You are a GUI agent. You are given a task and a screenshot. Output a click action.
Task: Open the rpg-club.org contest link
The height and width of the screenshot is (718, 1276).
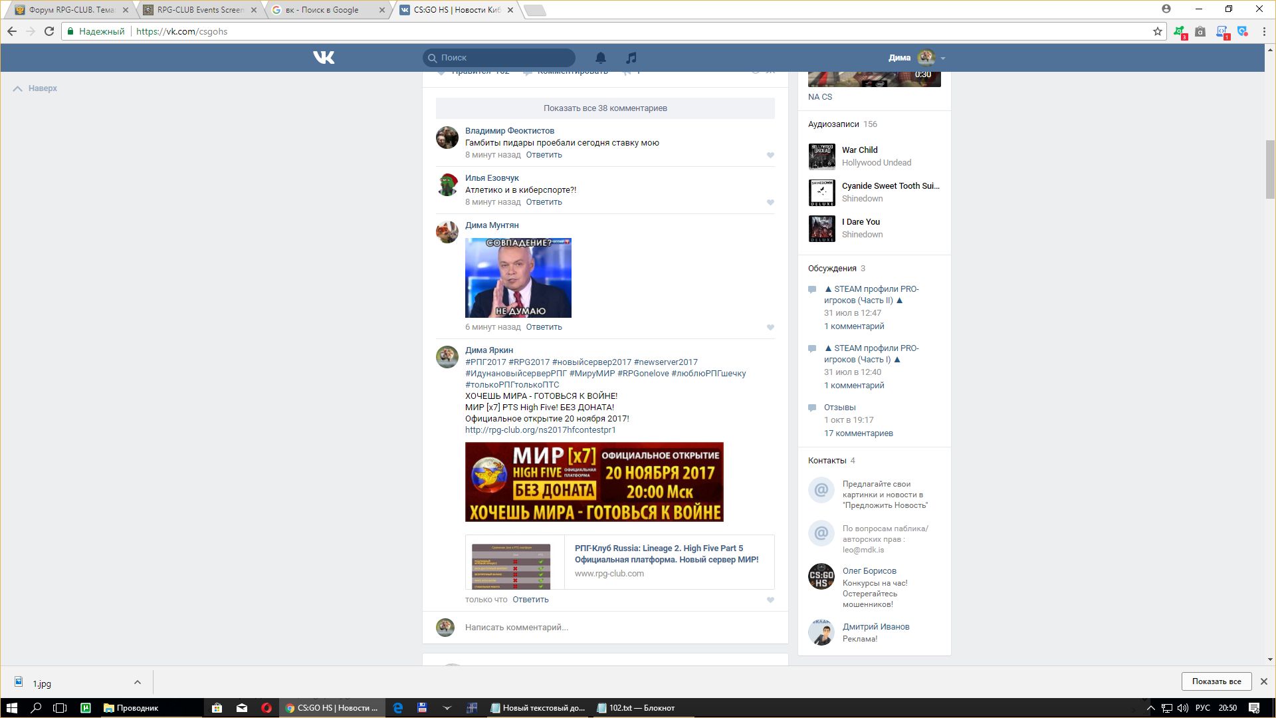[540, 430]
